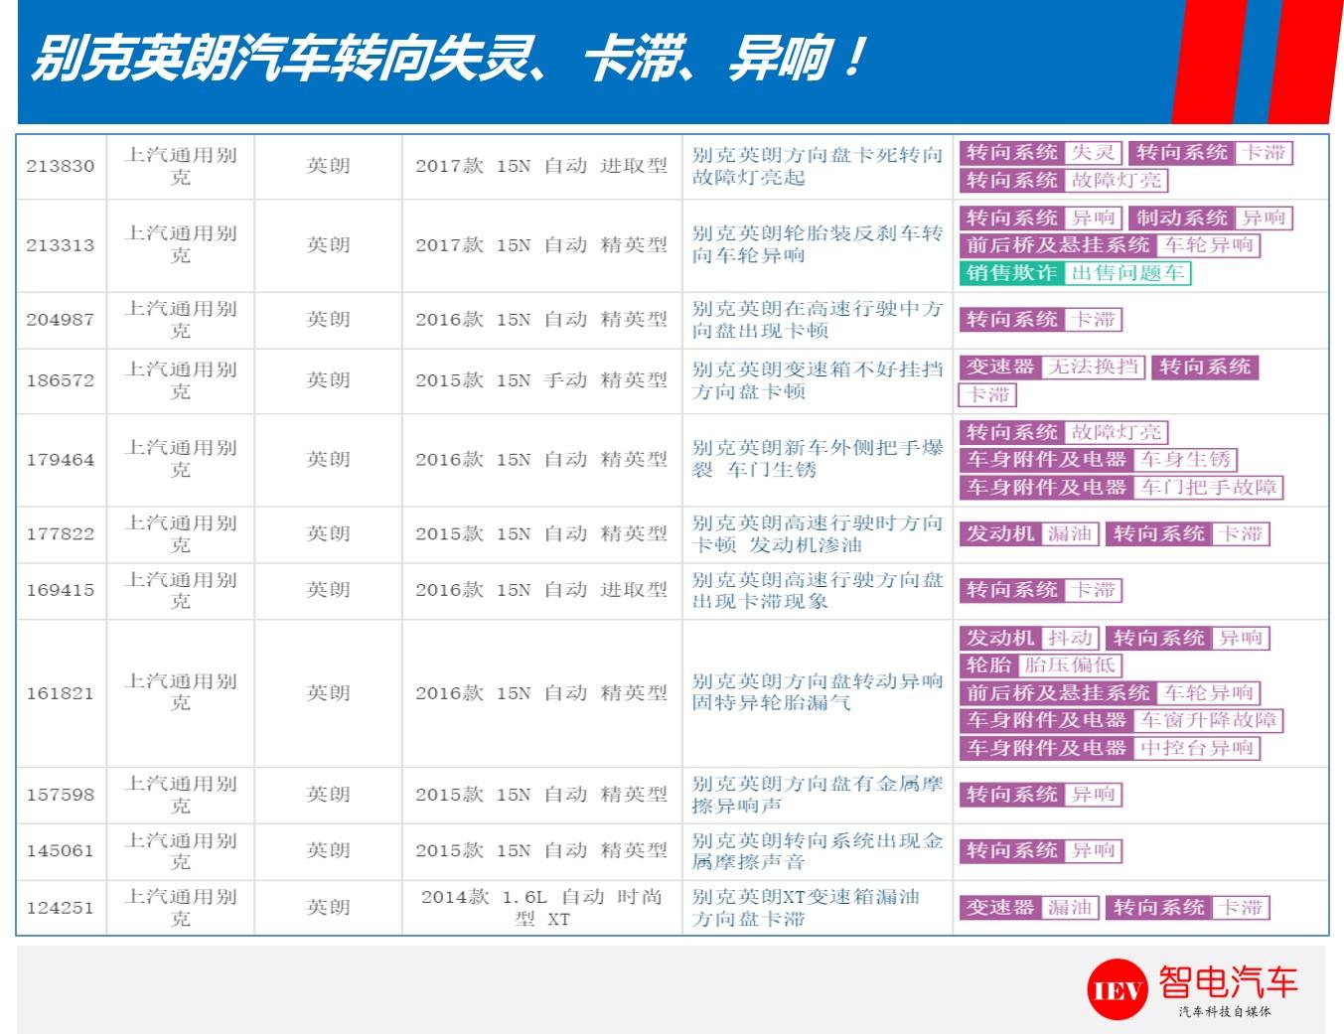1344x1034 pixels.
Task: Click 转向系统 异响 tag in row 145061
Action: coord(1042,851)
